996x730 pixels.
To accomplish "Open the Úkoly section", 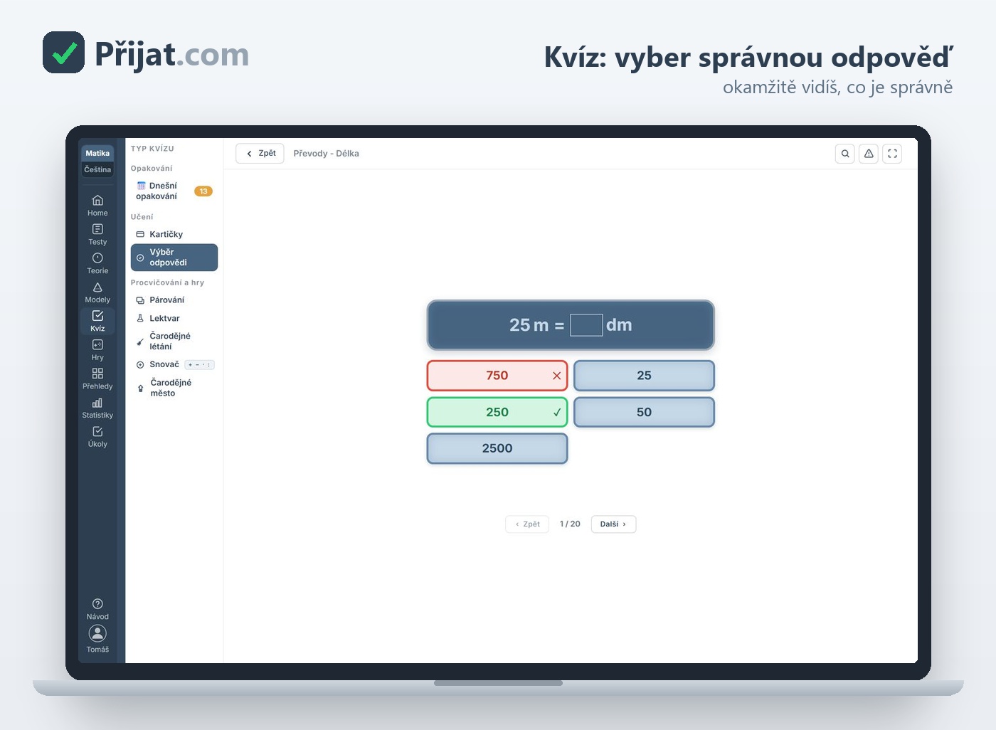I will [x=97, y=437].
